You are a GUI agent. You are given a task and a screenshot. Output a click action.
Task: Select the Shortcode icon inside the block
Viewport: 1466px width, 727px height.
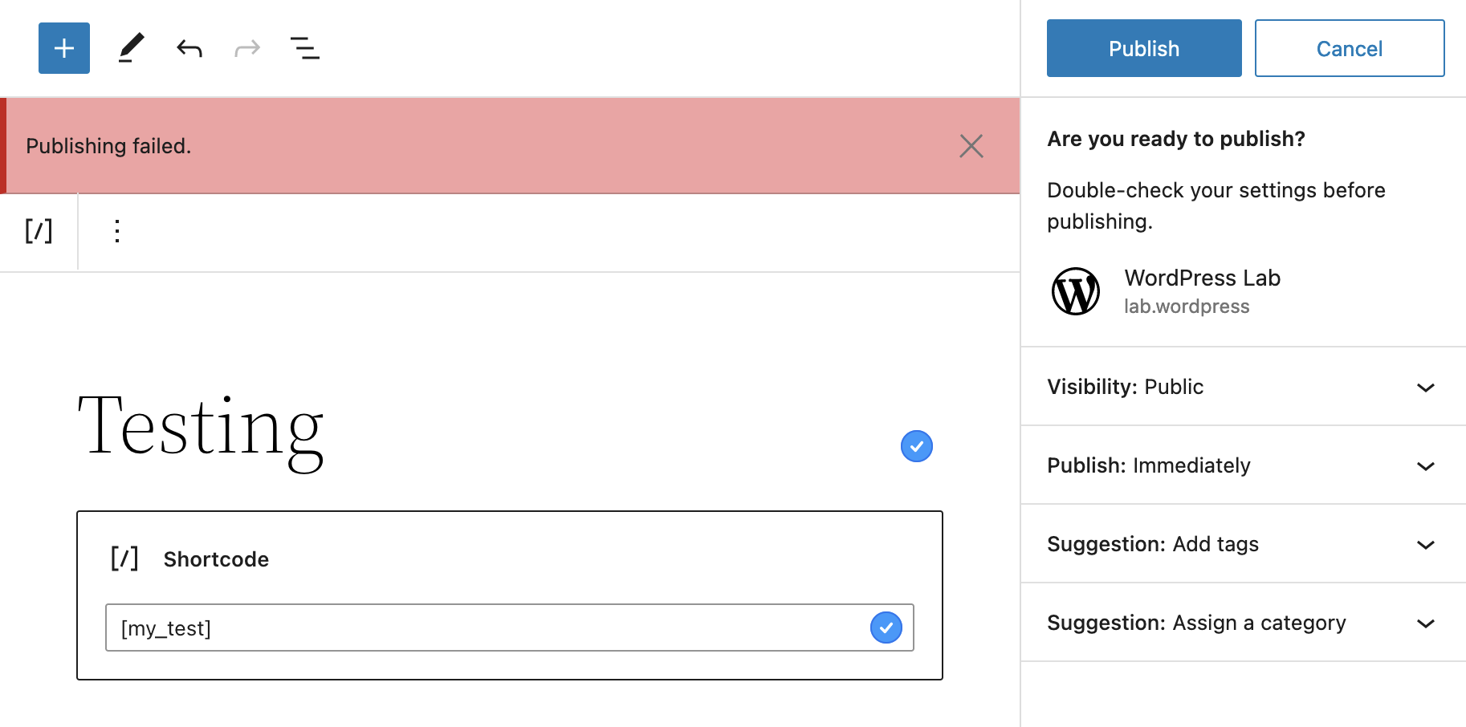click(124, 558)
